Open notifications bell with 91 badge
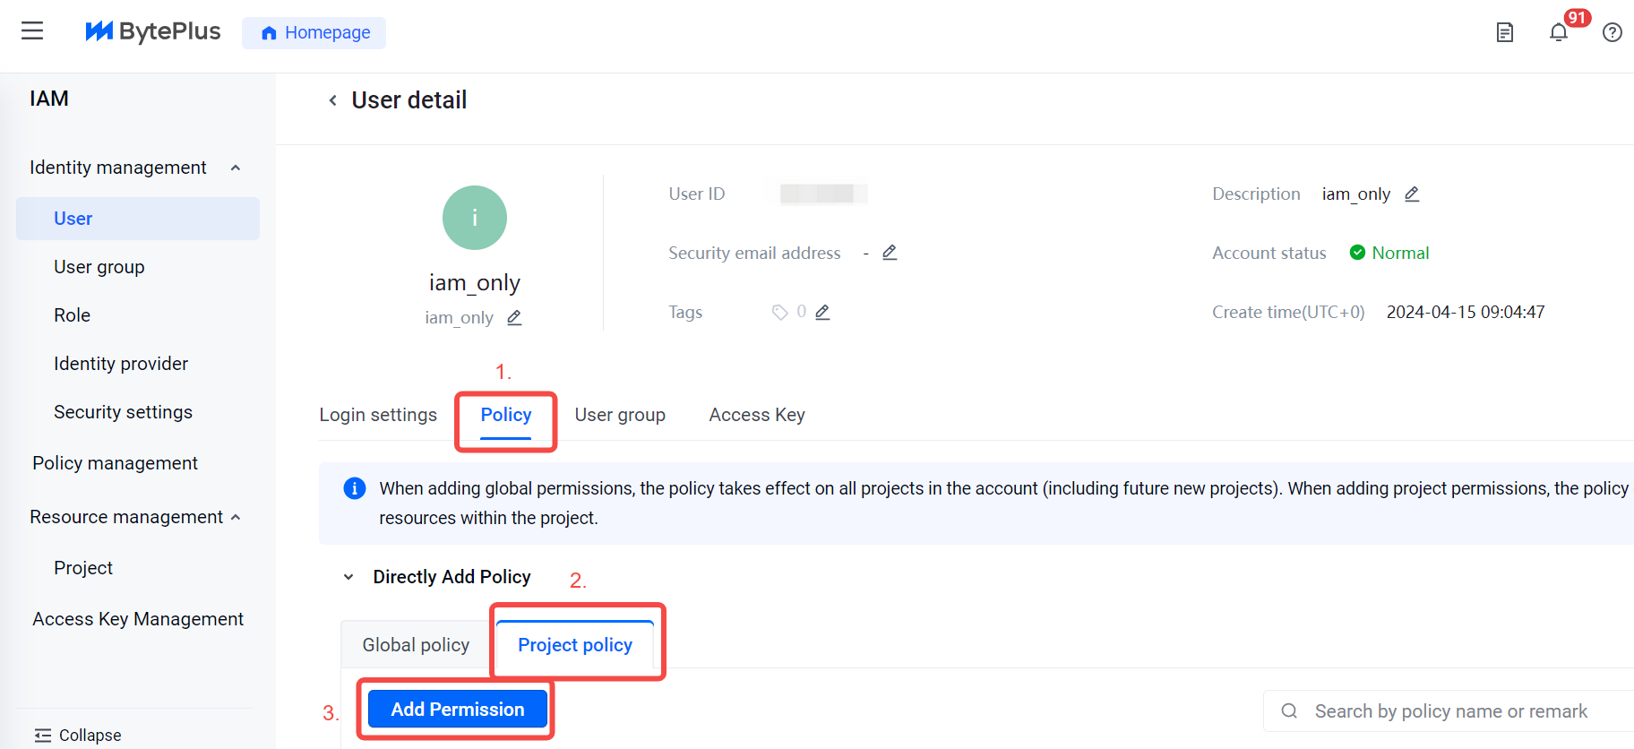Screen dimensions: 1634x749 pyautogui.click(x=1559, y=32)
